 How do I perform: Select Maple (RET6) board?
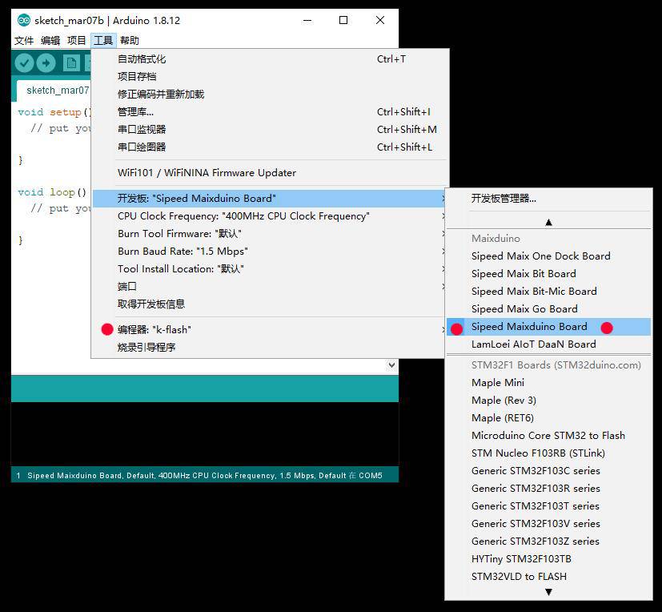coord(548,418)
